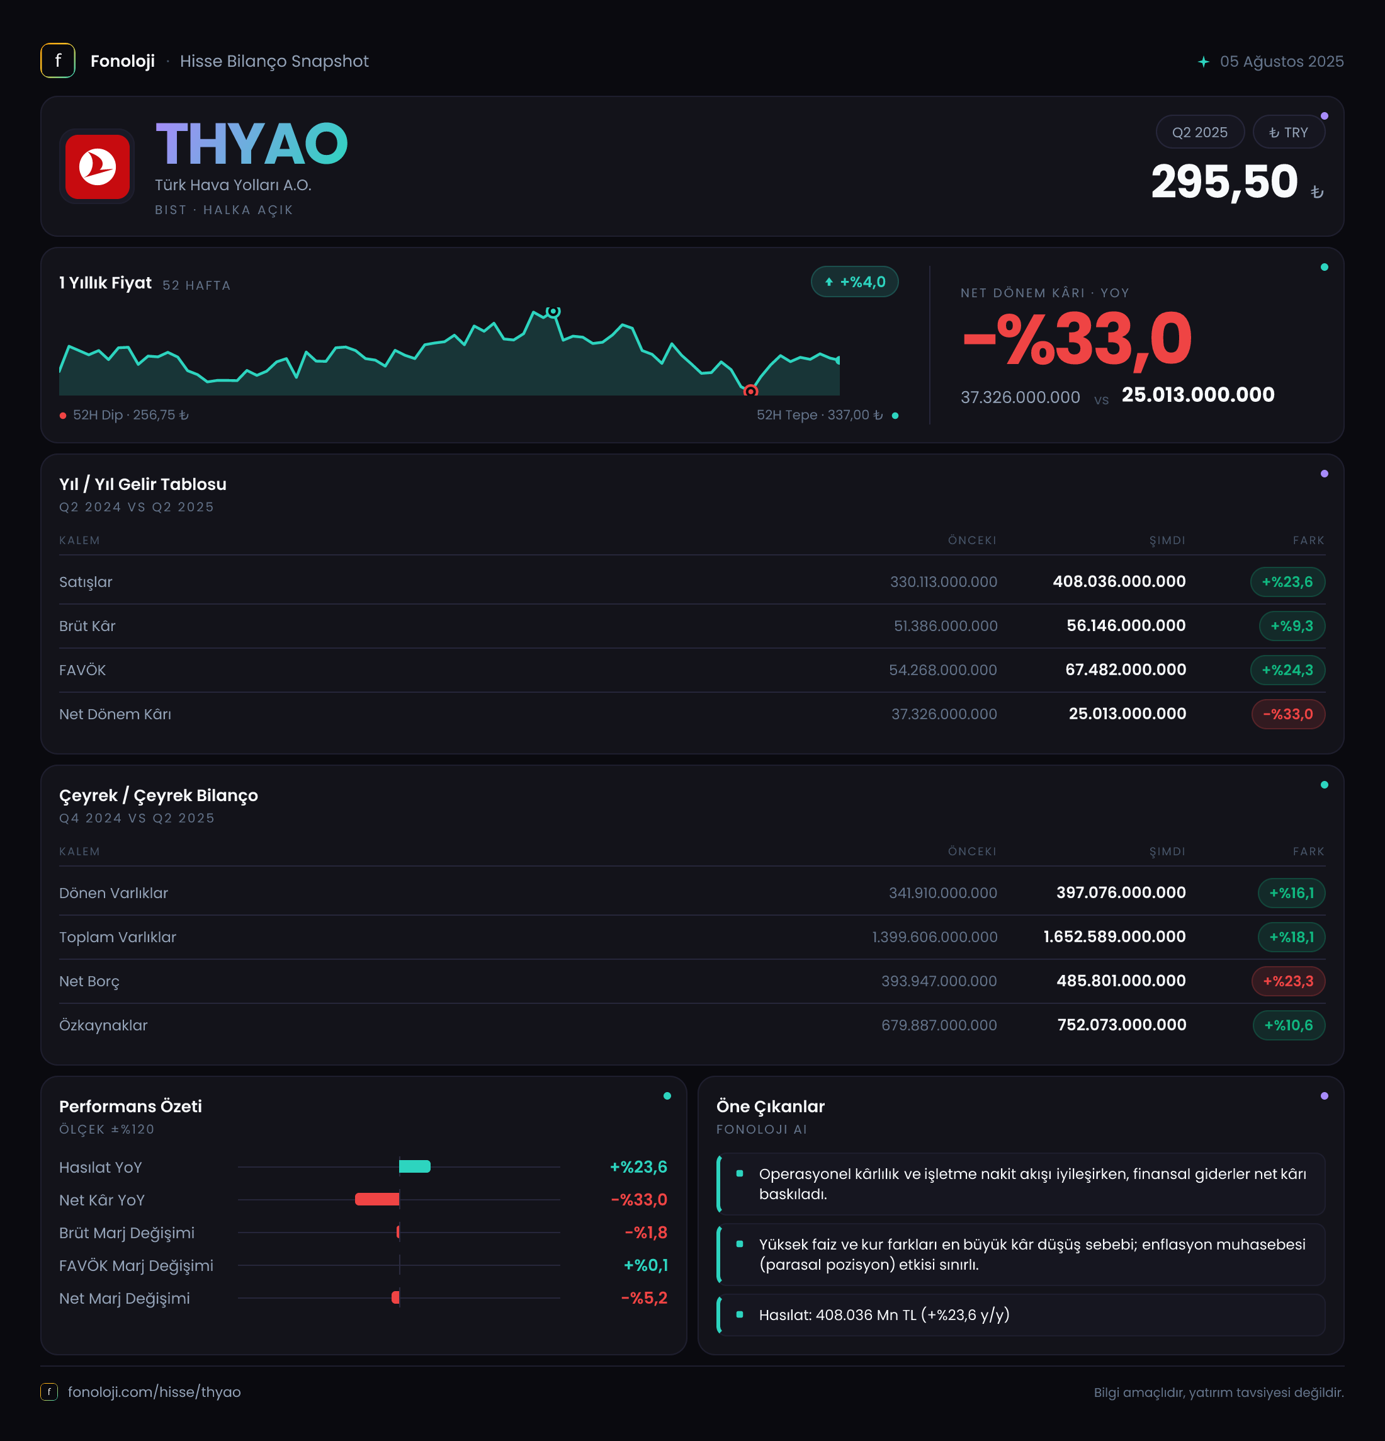This screenshot has width=1385, height=1441.
Task: Click the THYAO ticker title
Action: click(x=251, y=144)
